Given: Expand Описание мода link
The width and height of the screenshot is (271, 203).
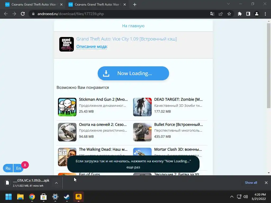Looking at the screenshot, I should pos(91,47).
